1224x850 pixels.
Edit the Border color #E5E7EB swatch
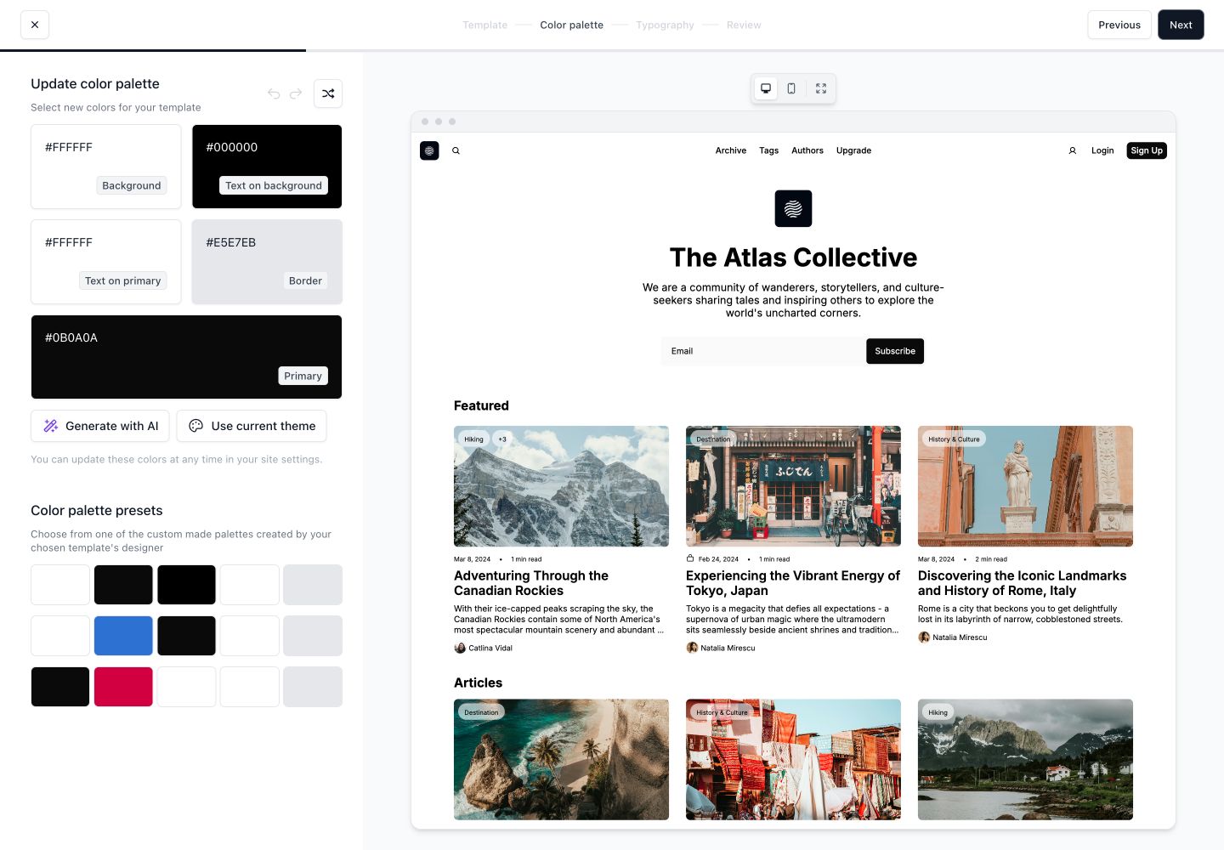267,262
